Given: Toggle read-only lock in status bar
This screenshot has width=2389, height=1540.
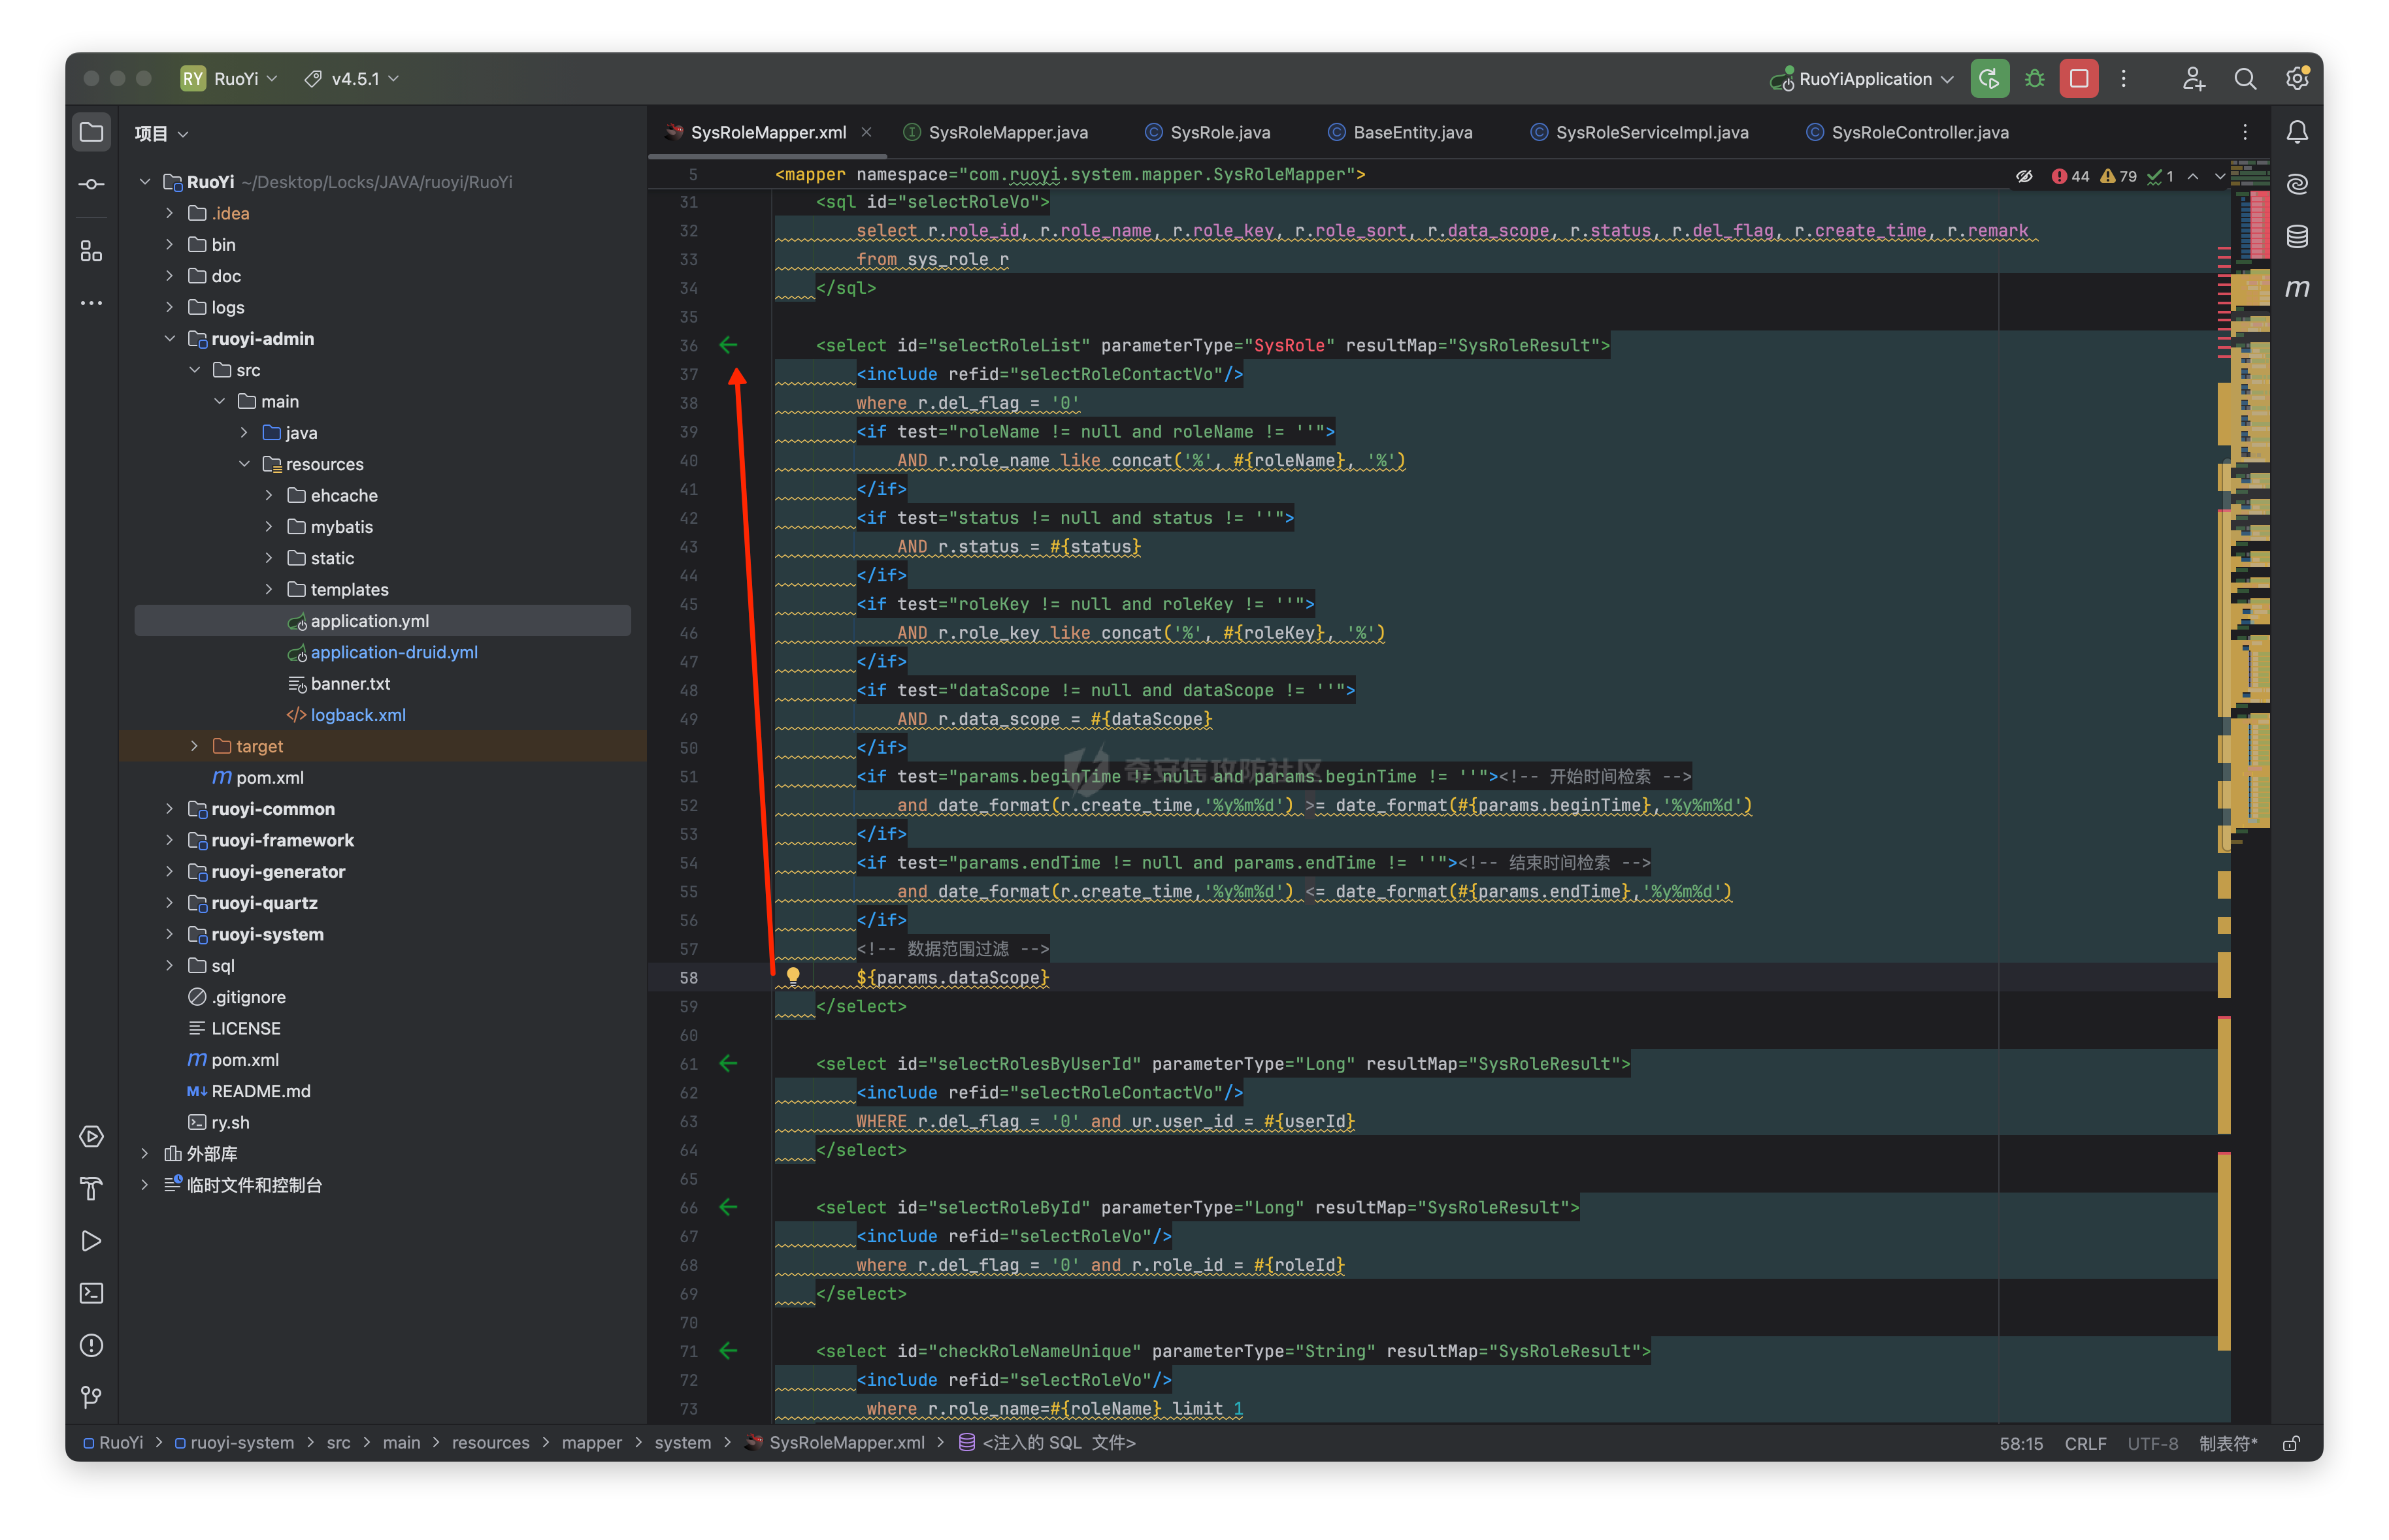Looking at the screenshot, I should pyautogui.click(x=2290, y=1443).
